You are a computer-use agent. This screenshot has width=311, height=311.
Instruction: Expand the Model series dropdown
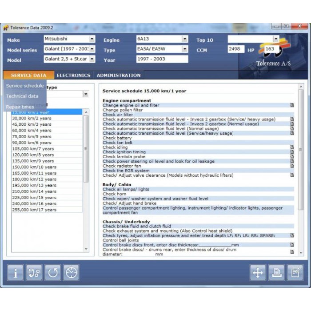[x=92, y=49]
